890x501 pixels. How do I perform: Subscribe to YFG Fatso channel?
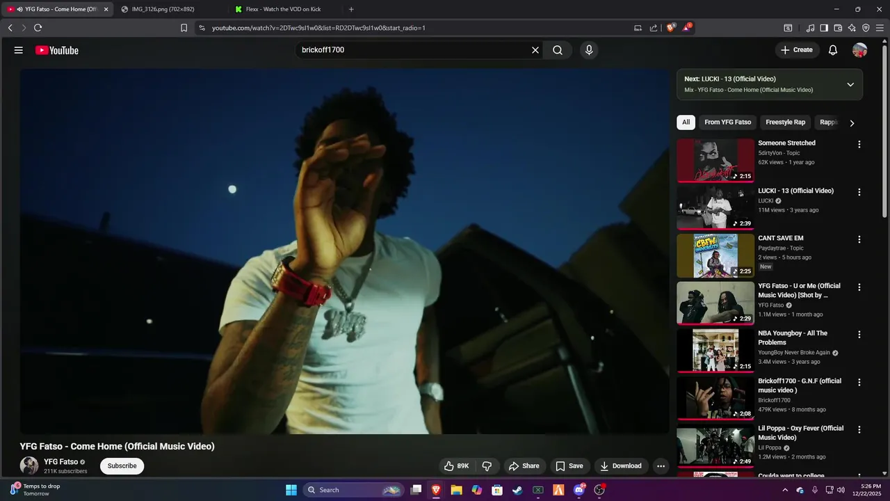coord(122,466)
